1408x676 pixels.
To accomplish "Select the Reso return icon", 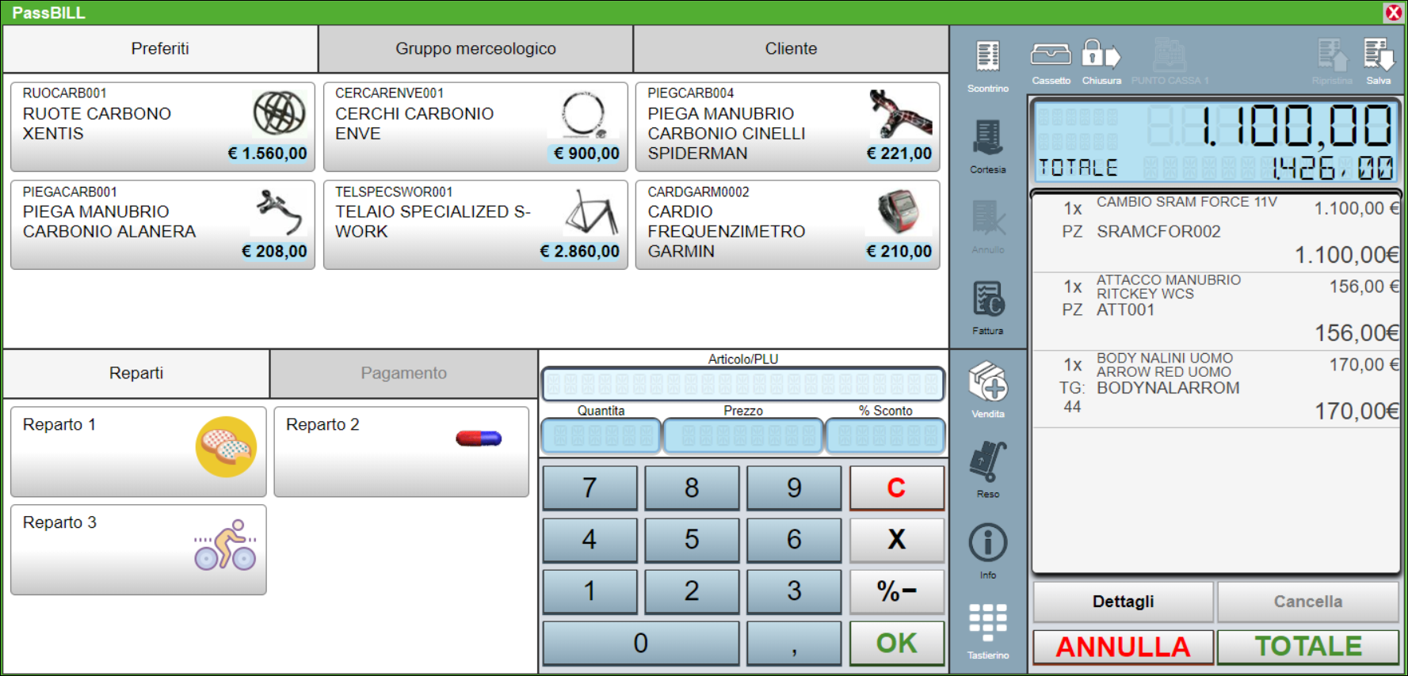I will tap(987, 462).
